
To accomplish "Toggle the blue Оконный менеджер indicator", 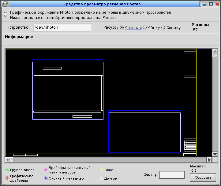I will (x=46, y=178).
